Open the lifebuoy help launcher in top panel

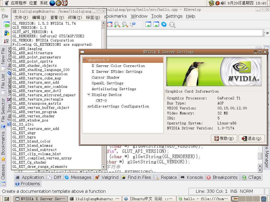tap(65, 3)
